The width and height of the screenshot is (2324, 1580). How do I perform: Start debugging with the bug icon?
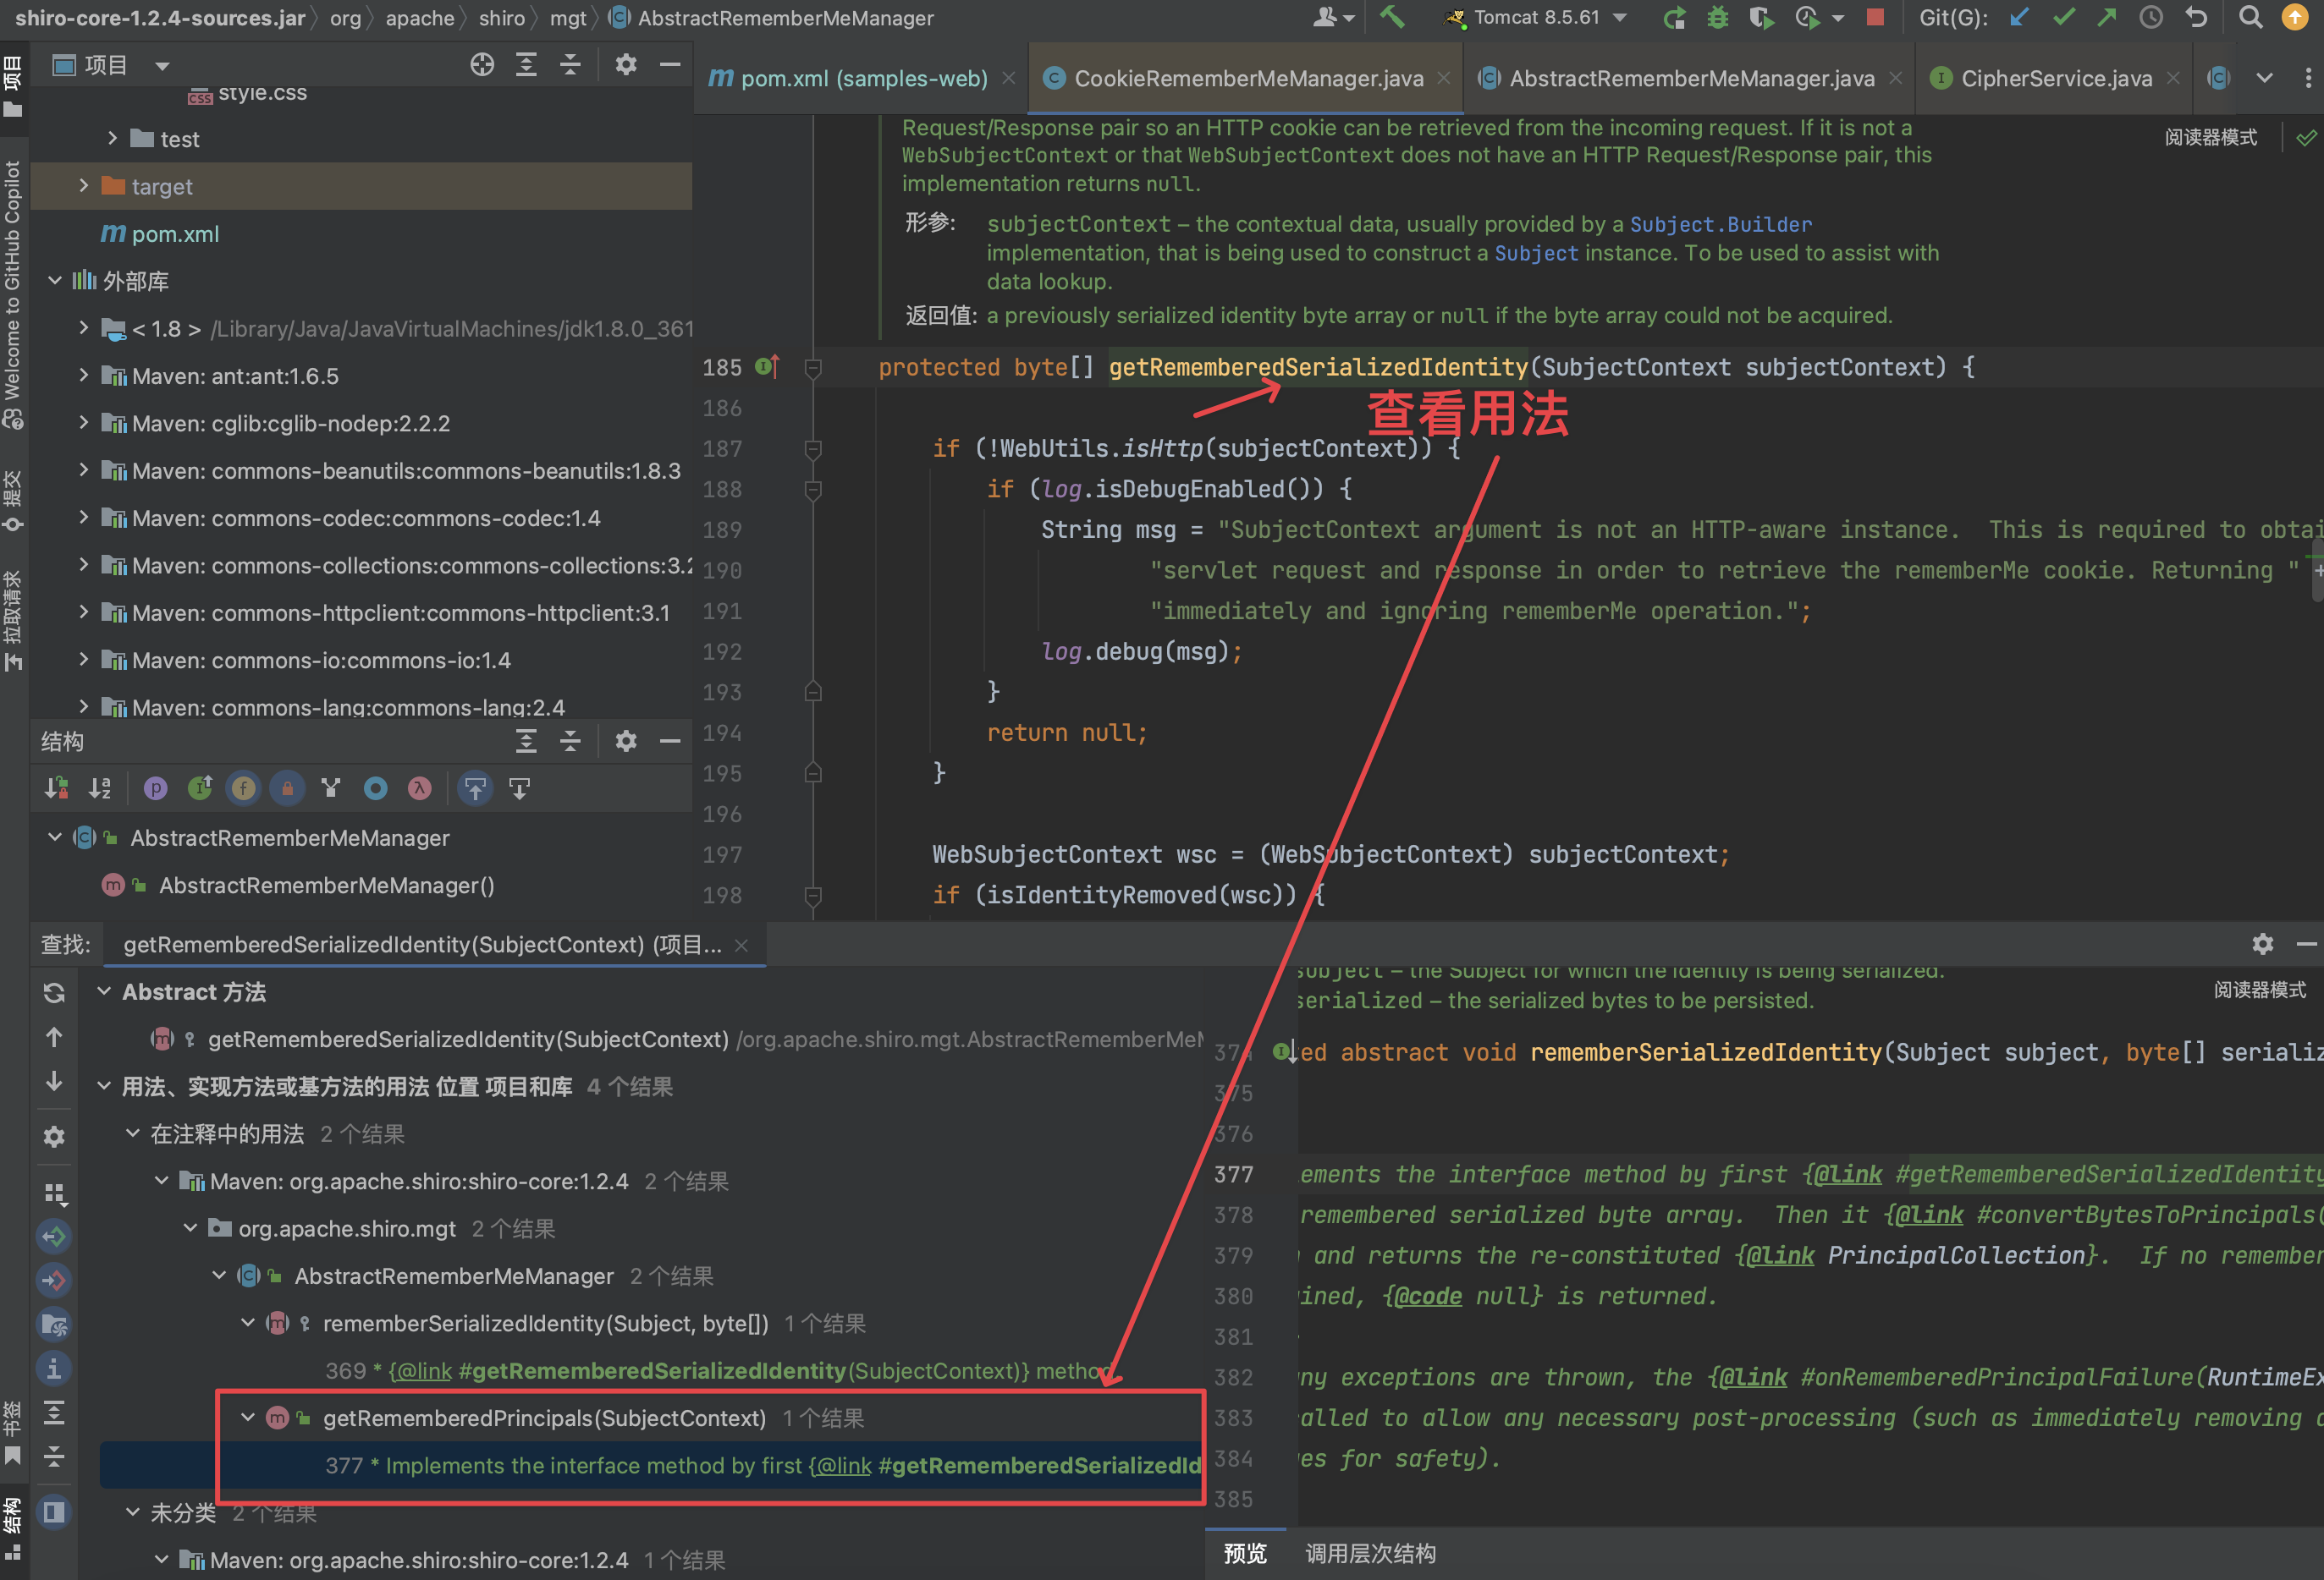click(x=1718, y=18)
